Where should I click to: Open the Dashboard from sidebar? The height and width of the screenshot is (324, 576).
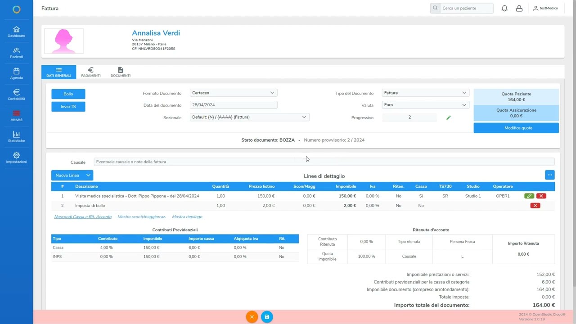[16, 32]
